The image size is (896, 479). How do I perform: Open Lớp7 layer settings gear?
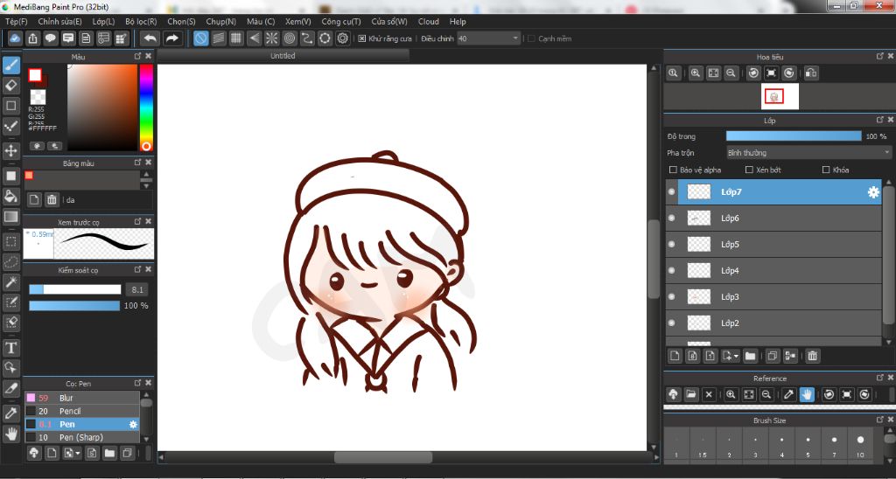click(873, 192)
